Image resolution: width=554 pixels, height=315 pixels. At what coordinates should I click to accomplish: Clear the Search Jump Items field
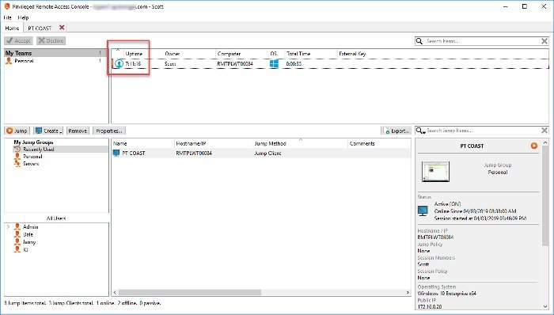click(545, 131)
